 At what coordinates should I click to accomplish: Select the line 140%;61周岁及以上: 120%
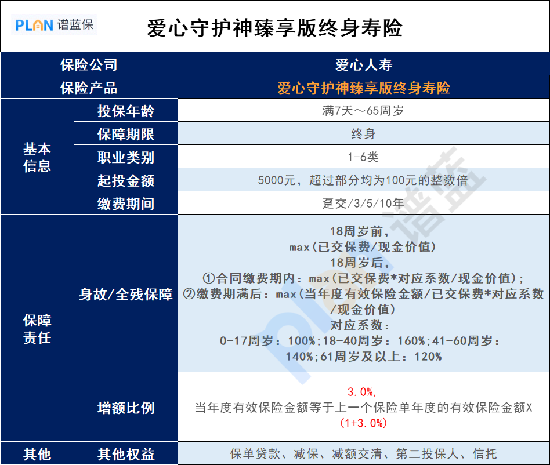point(363,357)
